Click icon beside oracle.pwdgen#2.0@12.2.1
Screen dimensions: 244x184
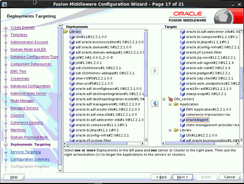[x=183, y=73]
